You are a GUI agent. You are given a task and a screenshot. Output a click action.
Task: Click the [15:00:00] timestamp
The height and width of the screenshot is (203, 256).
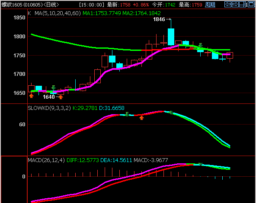[x=91, y=5]
